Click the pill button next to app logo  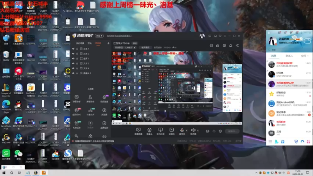(99, 36)
